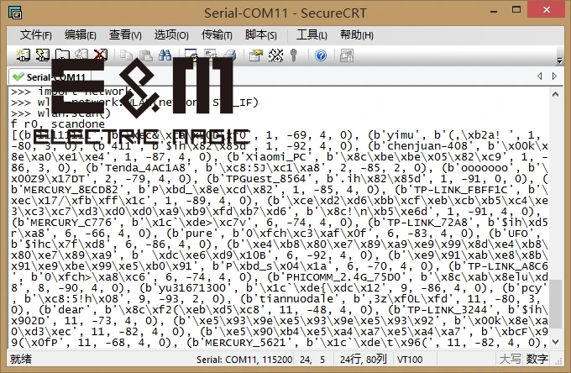571x373 pixels.
Task: Click the 'MERCURY_8ECD82' SSID in terminal output
Action: pos(71,189)
